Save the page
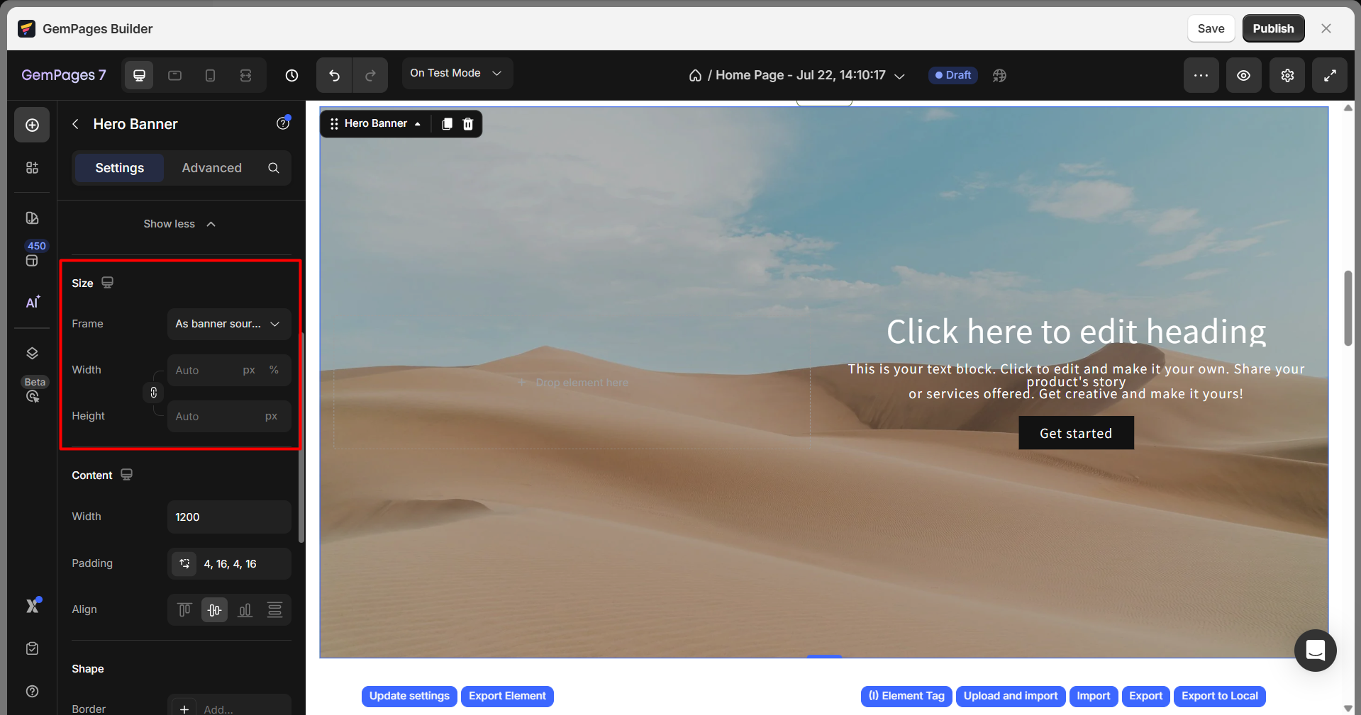Viewport: 1361px width, 715px height. coord(1211,28)
